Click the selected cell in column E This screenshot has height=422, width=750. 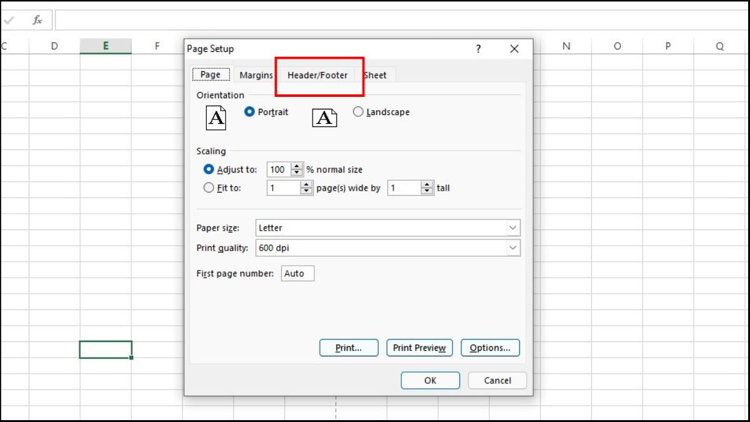click(x=106, y=349)
